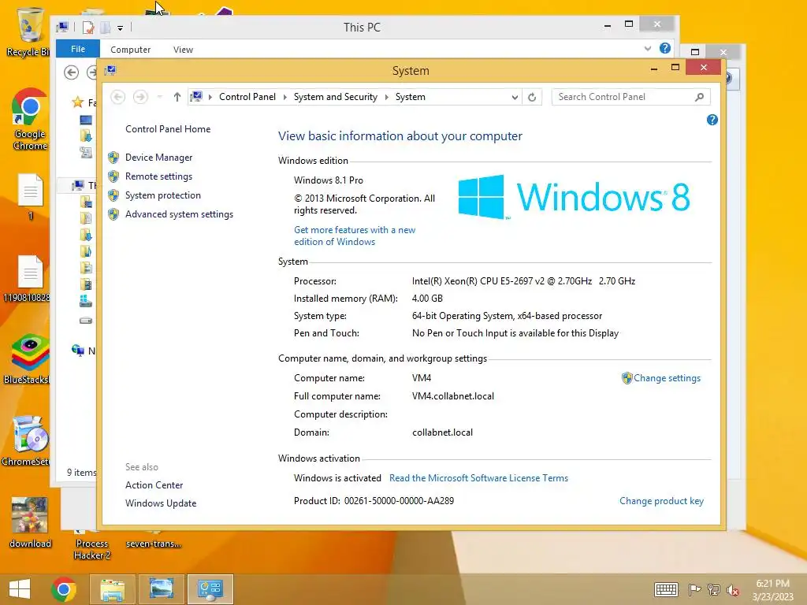Open recent locations dropdown in System window
Viewport: 807px width, 605px height.
[x=159, y=97]
